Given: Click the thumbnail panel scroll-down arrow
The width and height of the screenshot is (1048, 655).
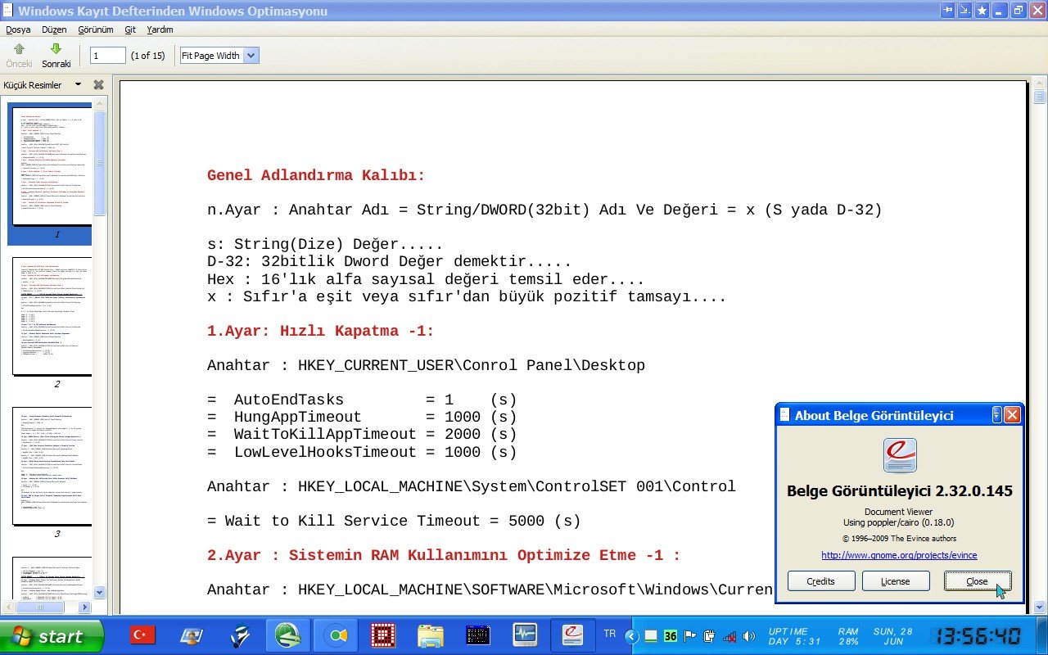Looking at the screenshot, I should click(x=100, y=593).
